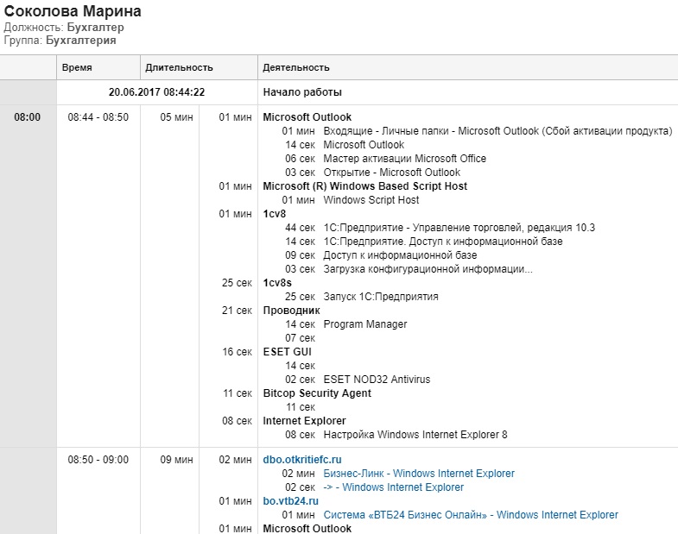Open the dbo.otkritiefc.ru link
The width and height of the screenshot is (678, 534).
pos(302,460)
